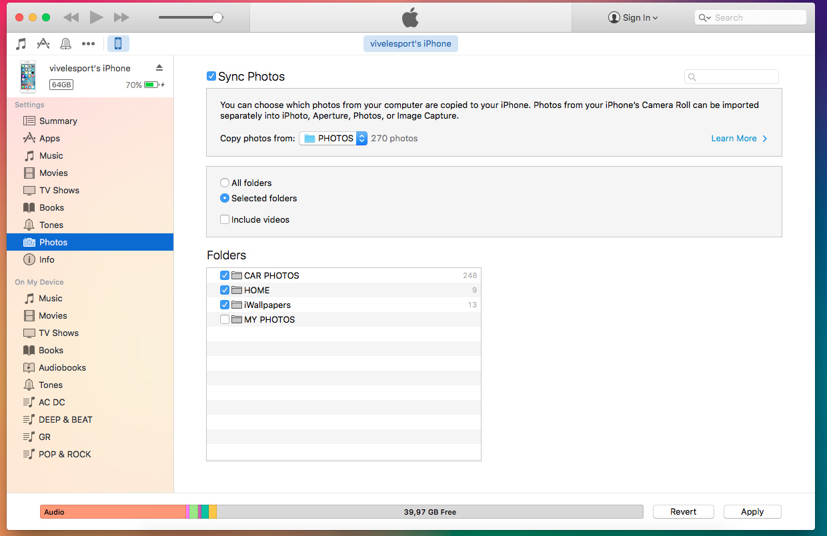Viewport: 827px width, 536px height.
Task: Toggle the Sync Photos checkbox
Action: tap(211, 76)
